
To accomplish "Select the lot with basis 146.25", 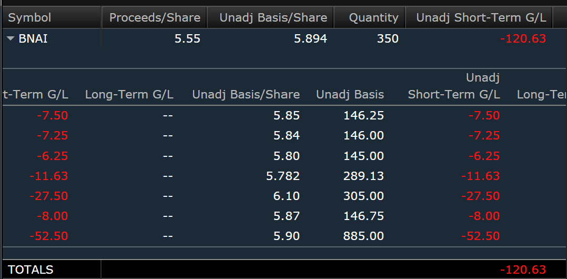I will tap(363, 115).
